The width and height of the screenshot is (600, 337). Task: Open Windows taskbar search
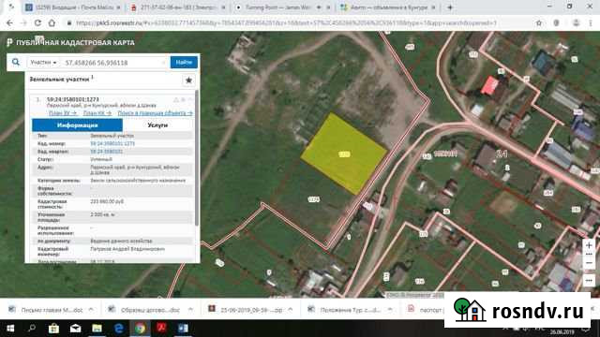pyautogui.click(x=32, y=329)
